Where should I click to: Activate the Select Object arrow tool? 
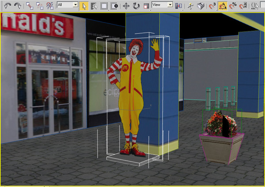[84, 6]
